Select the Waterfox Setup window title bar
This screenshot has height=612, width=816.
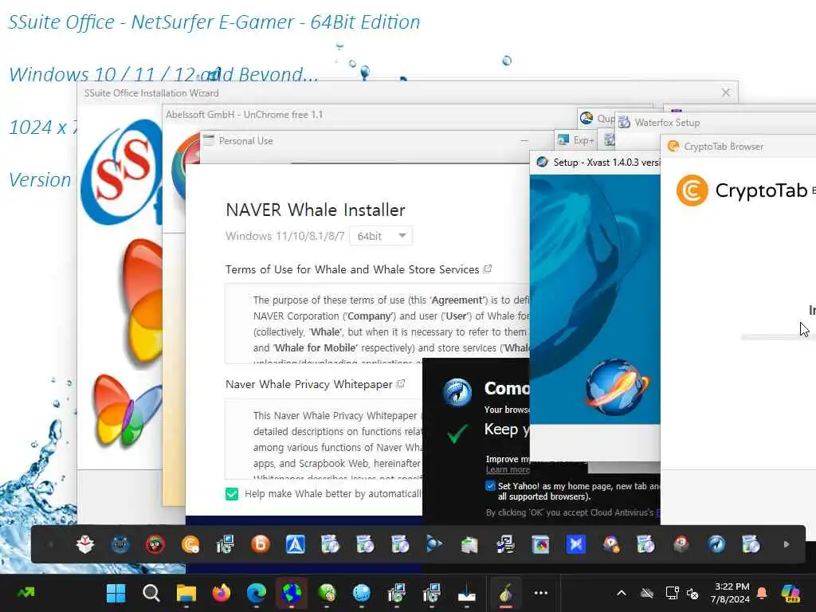click(716, 123)
